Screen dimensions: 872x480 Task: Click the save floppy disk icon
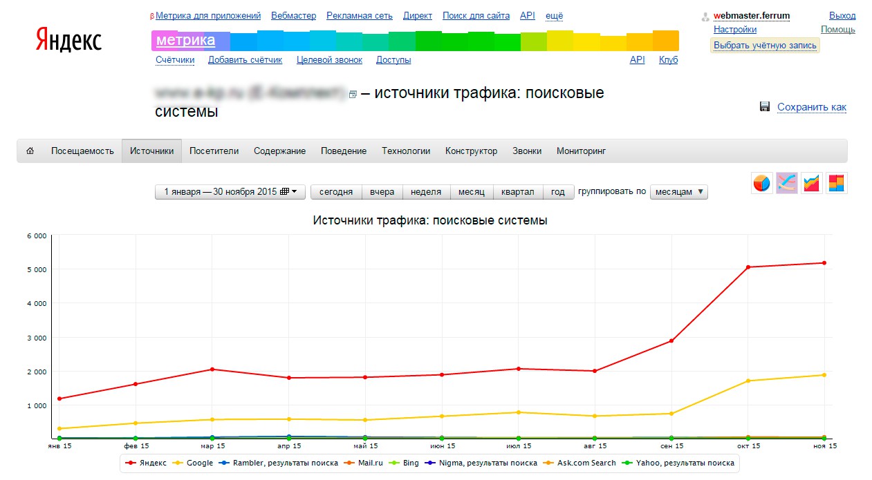coord(764,106)
